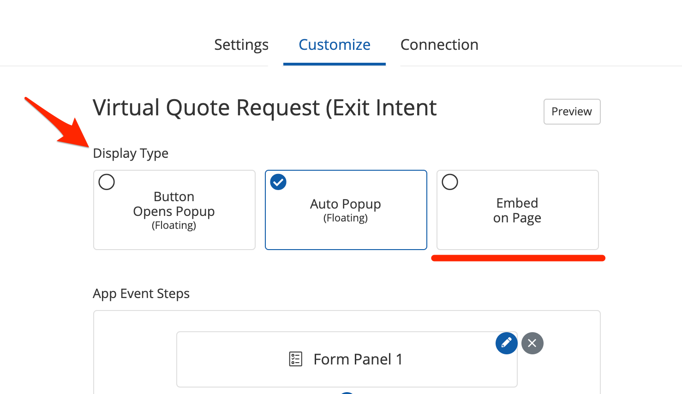Click the App Event Steps section heading
Viewport: 682px width, 394px height.
point(141,293)
